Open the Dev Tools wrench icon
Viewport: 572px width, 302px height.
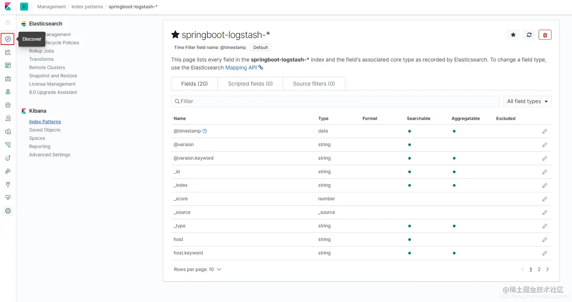tap(8, 184)
